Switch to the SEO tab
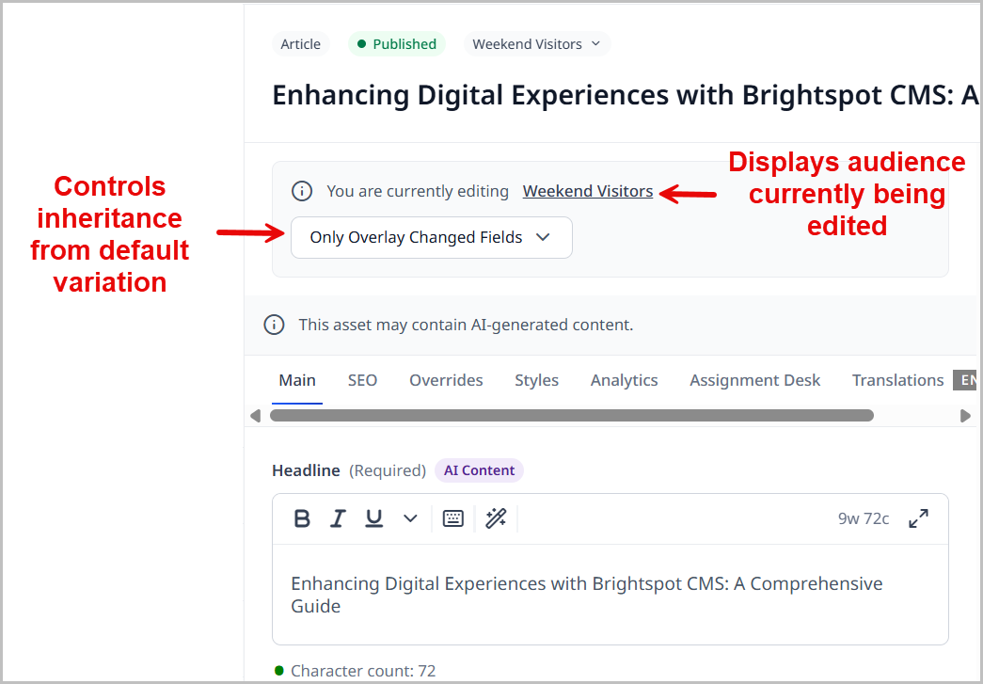Screen dimensions: 983x684 coord(362,380)
